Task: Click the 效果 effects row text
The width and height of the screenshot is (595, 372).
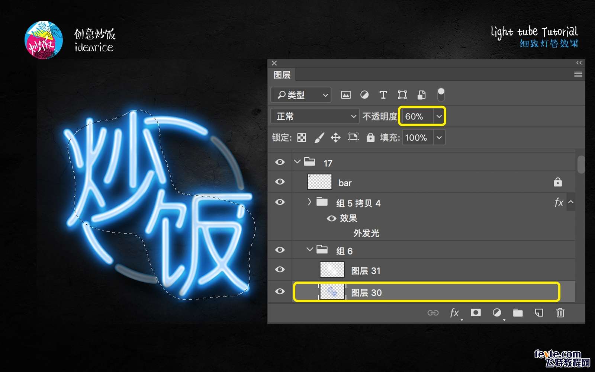Action: coord(348,218)
